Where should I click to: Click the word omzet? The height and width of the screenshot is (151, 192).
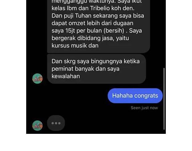tap(77, 23)
